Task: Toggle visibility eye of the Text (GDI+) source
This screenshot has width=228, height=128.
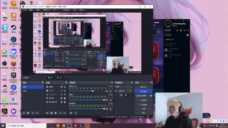Action: (62, 94)
